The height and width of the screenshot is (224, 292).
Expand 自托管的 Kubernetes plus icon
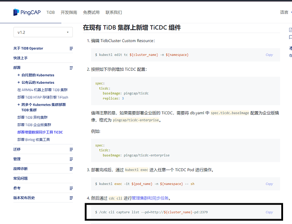19,75
